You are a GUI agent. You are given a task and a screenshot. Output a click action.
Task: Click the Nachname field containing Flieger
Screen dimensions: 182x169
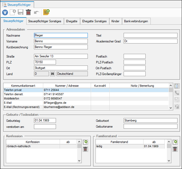(61, 35)
